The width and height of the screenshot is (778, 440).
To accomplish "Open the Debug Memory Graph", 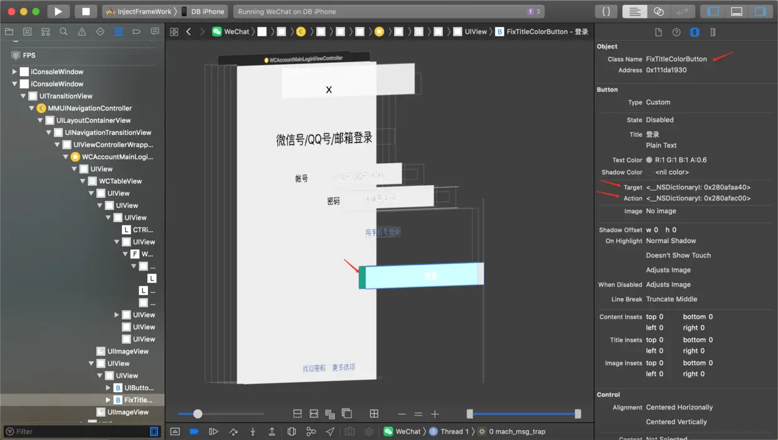I will pyautogui.click(x=311, y=431).
